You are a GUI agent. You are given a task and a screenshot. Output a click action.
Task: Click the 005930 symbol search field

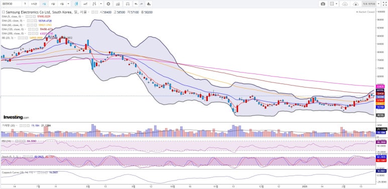12,4
